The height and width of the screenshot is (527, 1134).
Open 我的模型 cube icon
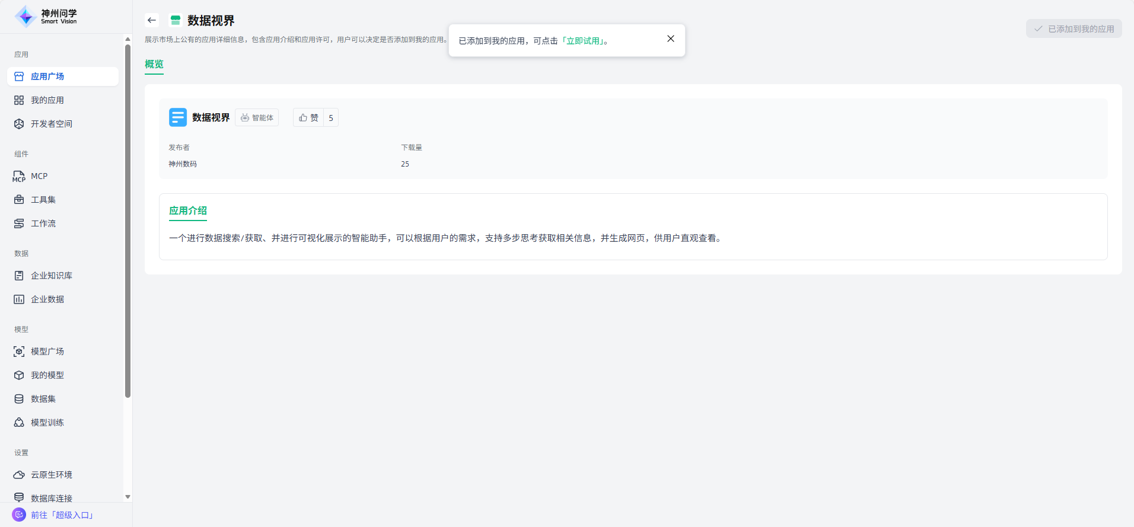click(x=19, y=375)
